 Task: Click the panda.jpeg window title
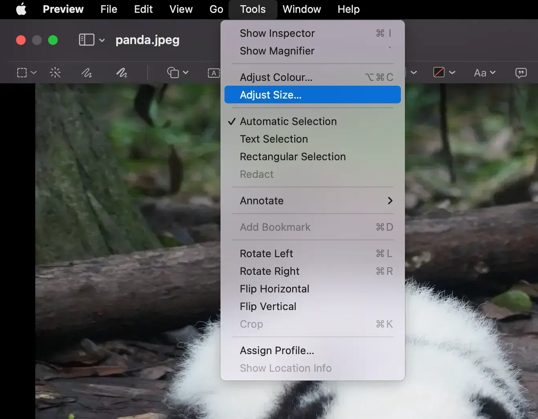tap(148, 40)
